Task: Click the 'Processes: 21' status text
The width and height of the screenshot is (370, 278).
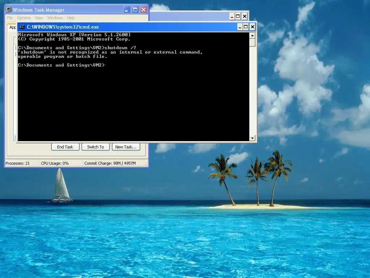Action: (18, 163)
